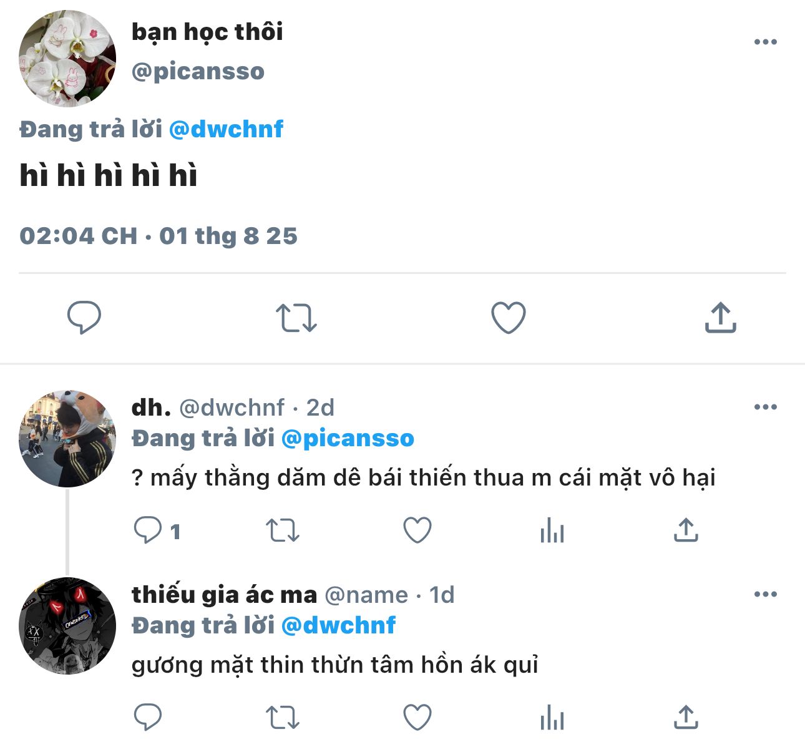Reply to thiếu gia ác ma's tweet

click(x=148, y=717)
